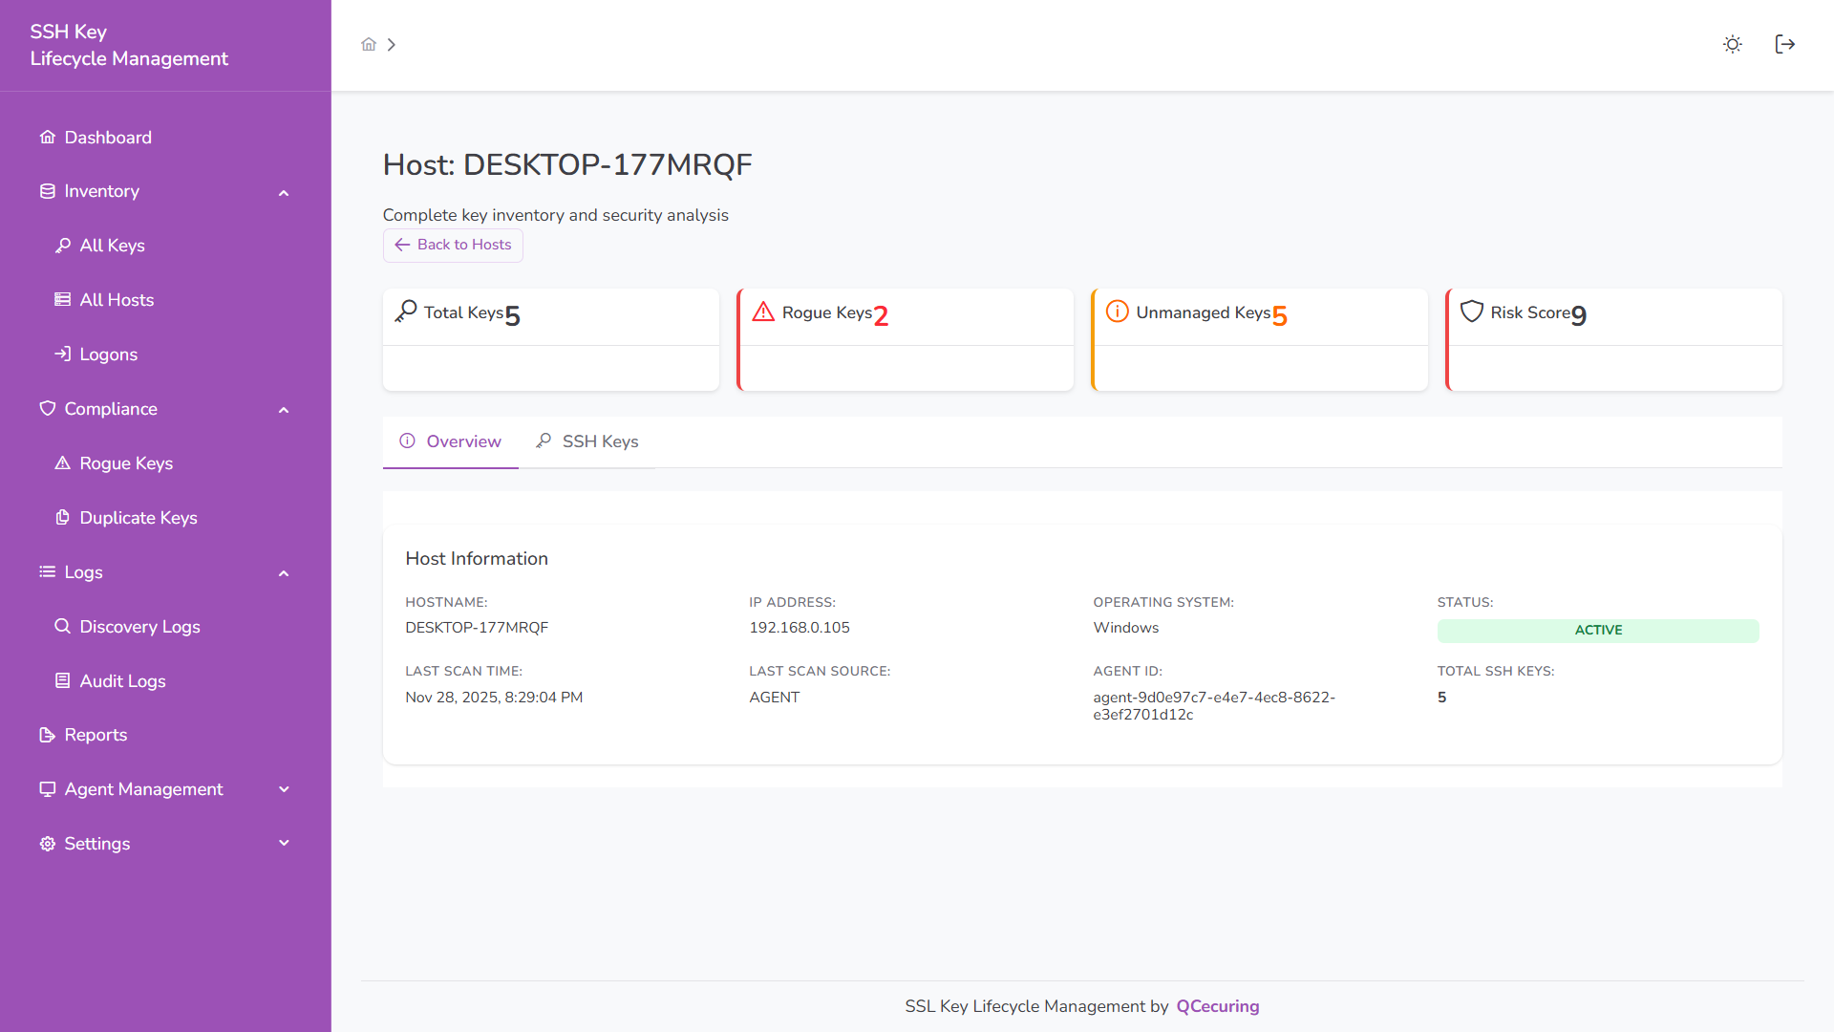This screenshot has width=1834, height=1032.
Task: Open Duplicate Keys from the sidebar
Action: [x=138, y=517]
